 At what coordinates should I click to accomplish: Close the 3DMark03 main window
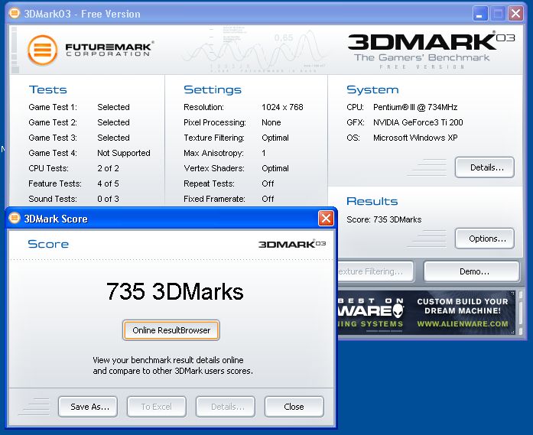pyautogui.click(x=515, y=14)
